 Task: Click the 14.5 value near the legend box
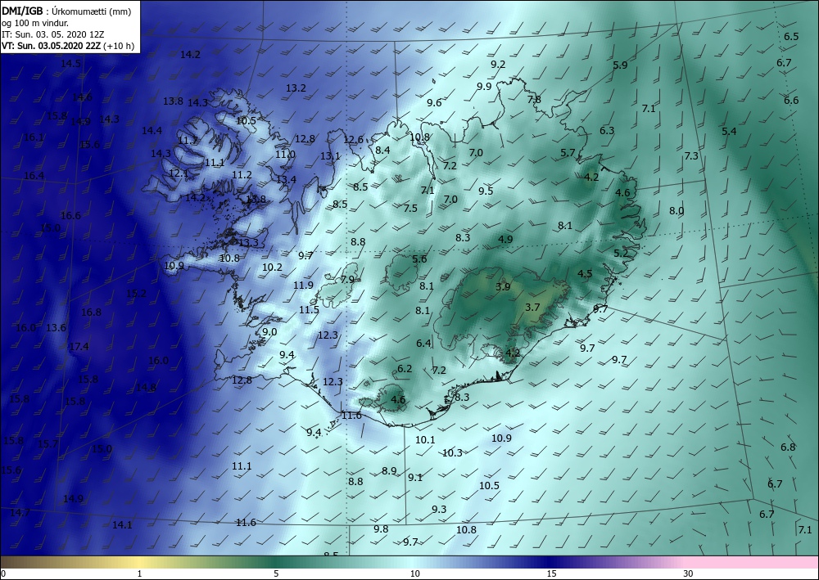71,64
